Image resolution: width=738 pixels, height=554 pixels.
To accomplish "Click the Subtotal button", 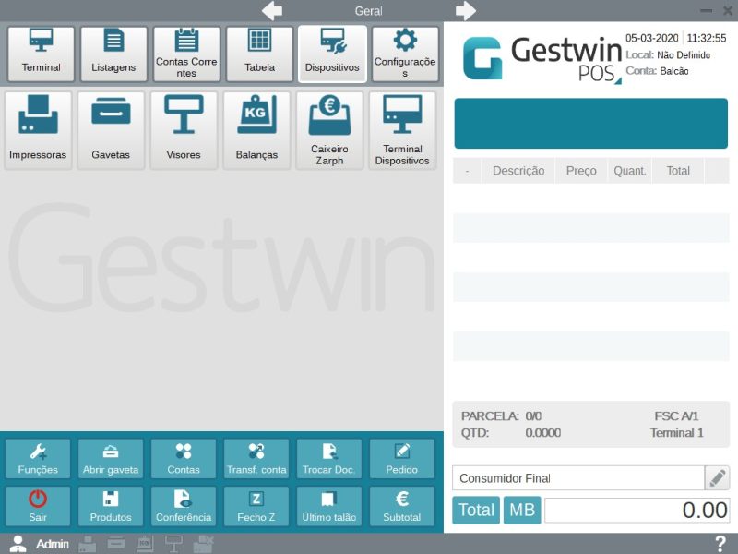I will click(x=402, y=507).
